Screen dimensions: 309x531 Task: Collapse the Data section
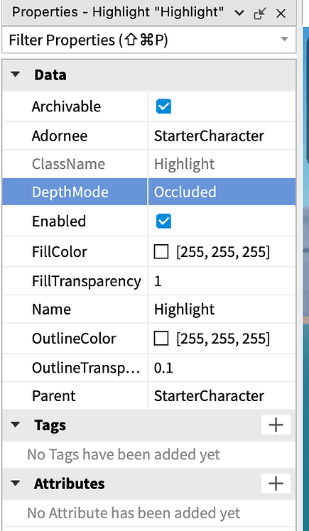click(15, 75)
